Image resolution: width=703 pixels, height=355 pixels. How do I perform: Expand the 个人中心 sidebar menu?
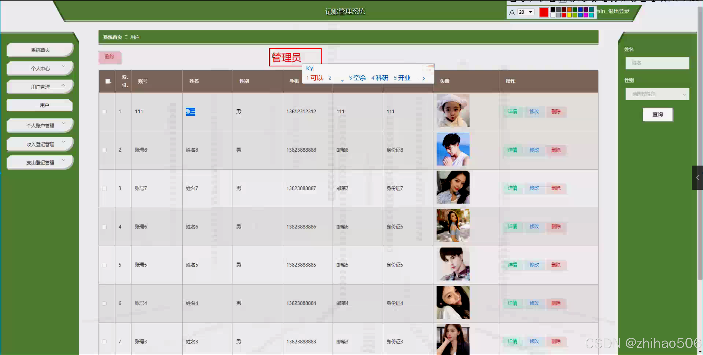point(40,69)
